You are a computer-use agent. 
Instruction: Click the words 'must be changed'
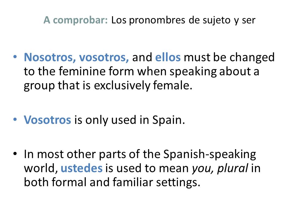pos(229,58)
